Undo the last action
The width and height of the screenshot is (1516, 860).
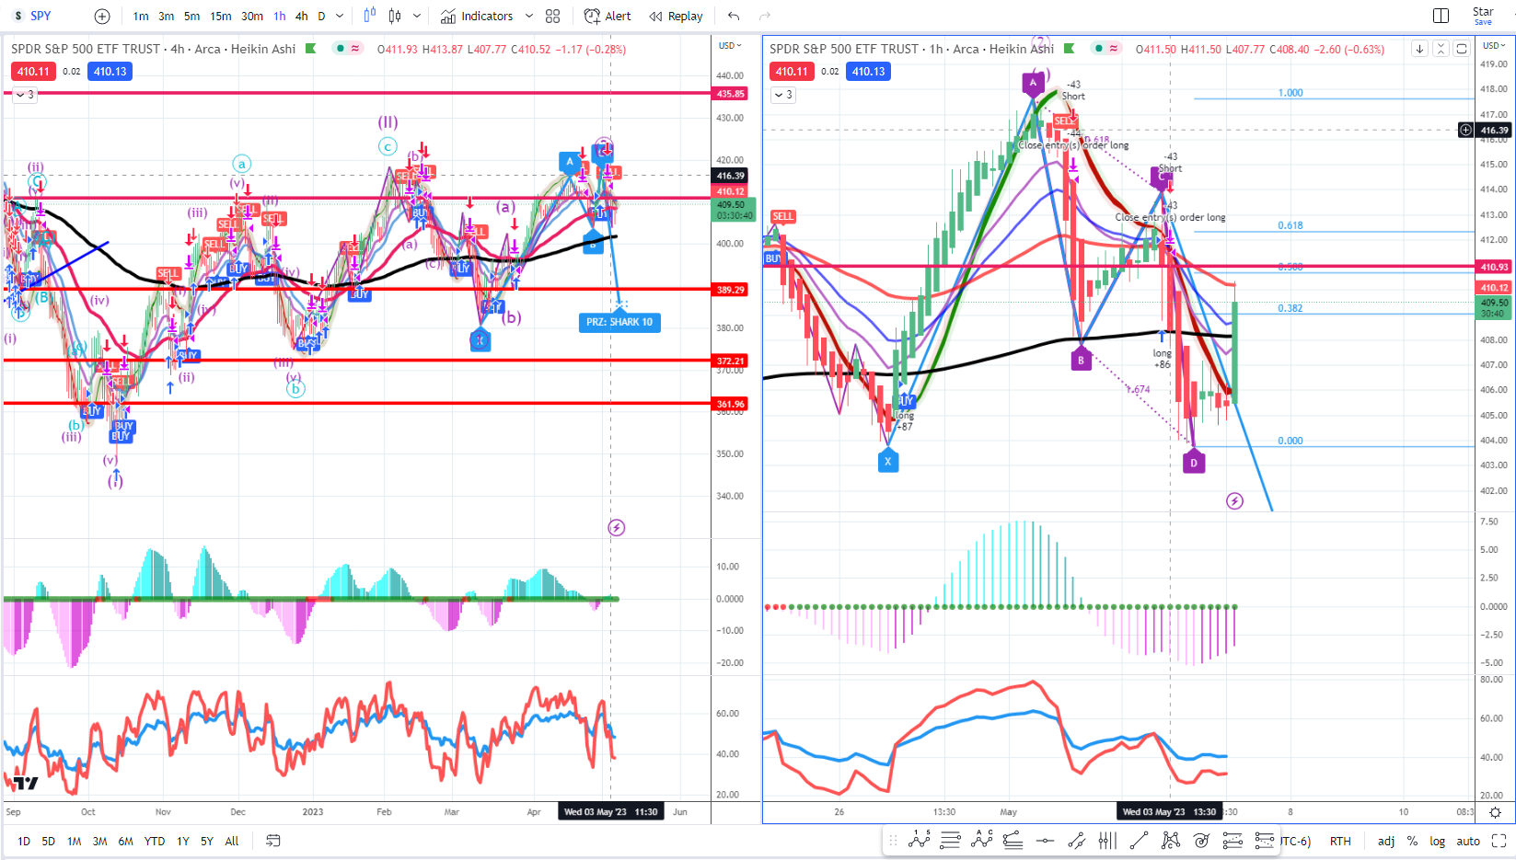(x=734, y=16)
